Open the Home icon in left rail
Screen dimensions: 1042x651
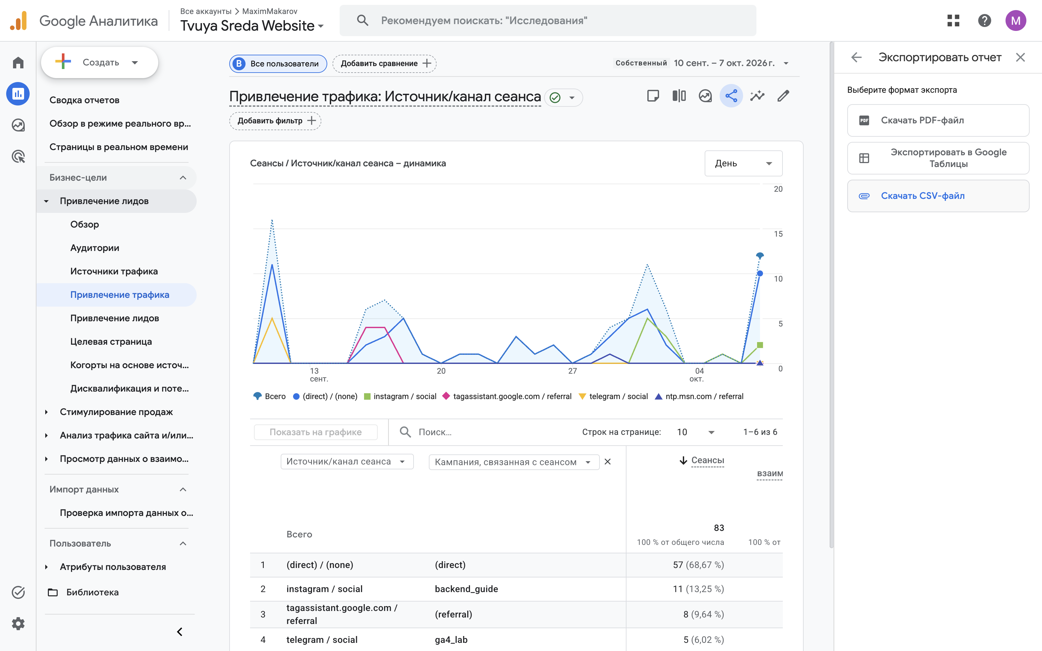(x=18, y=63)
